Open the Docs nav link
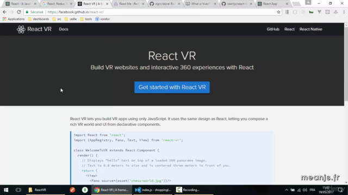This screenshot has height=195, width=348. coord(64,29)
